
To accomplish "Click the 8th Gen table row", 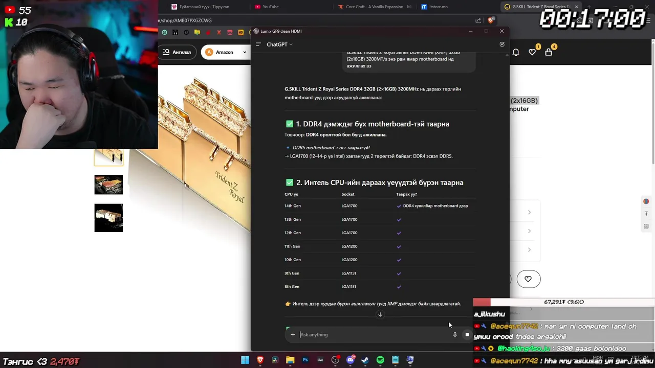I will point(380,287).
